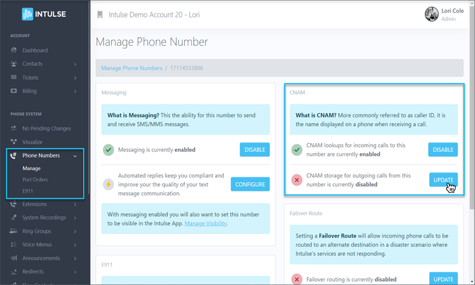Follow the Manage Visibility link
This screenshot has width=475, height=285.
[x=206, y=224]
